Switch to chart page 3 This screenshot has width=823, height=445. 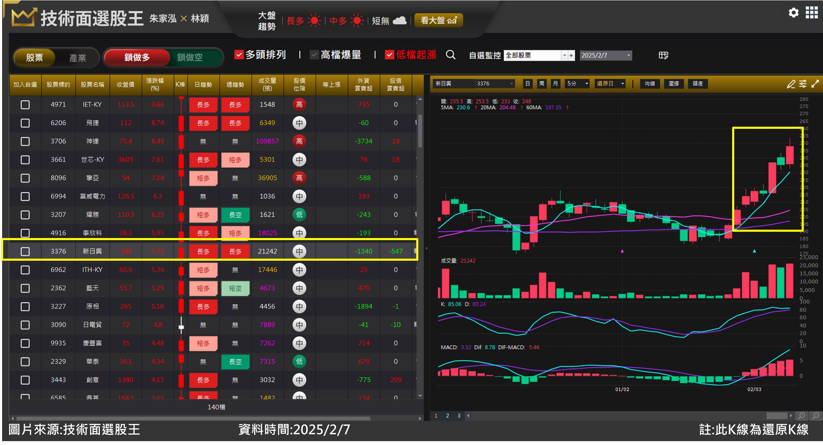tap(459, 416)
